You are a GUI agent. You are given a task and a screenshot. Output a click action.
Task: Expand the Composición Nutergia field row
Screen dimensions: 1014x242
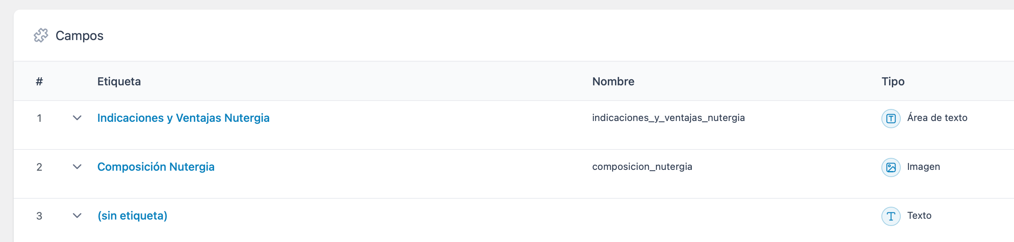coord(77,167)
